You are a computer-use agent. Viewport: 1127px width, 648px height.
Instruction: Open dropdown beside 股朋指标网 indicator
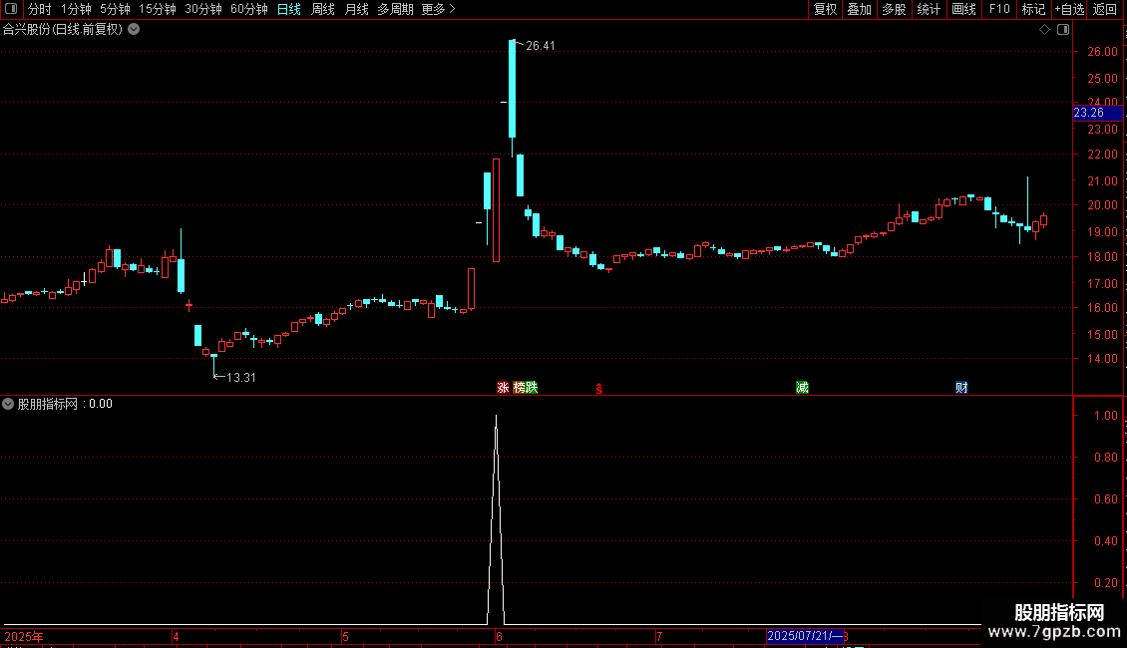(8, 404)
